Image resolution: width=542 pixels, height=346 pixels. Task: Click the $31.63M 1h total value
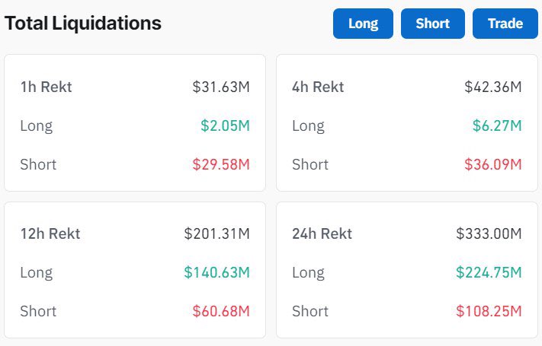click(x=221, y=87)
